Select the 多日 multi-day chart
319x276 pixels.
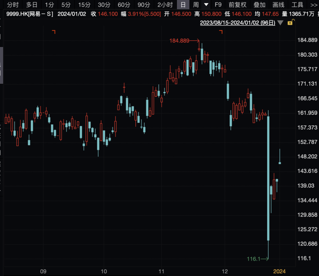point(32,4)
